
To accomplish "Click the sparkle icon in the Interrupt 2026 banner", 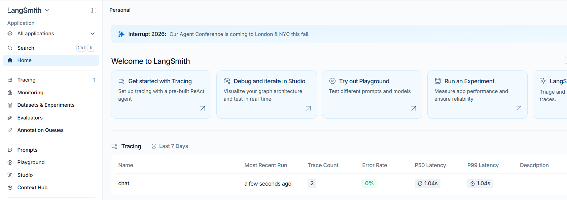I will pyautogui.click(x=121, y=34).
